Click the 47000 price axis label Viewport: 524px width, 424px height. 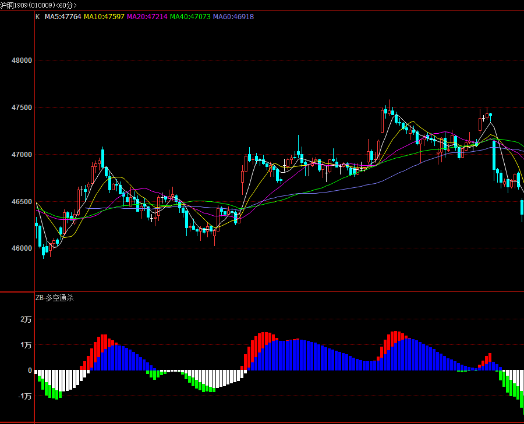(x=22, y=155)
